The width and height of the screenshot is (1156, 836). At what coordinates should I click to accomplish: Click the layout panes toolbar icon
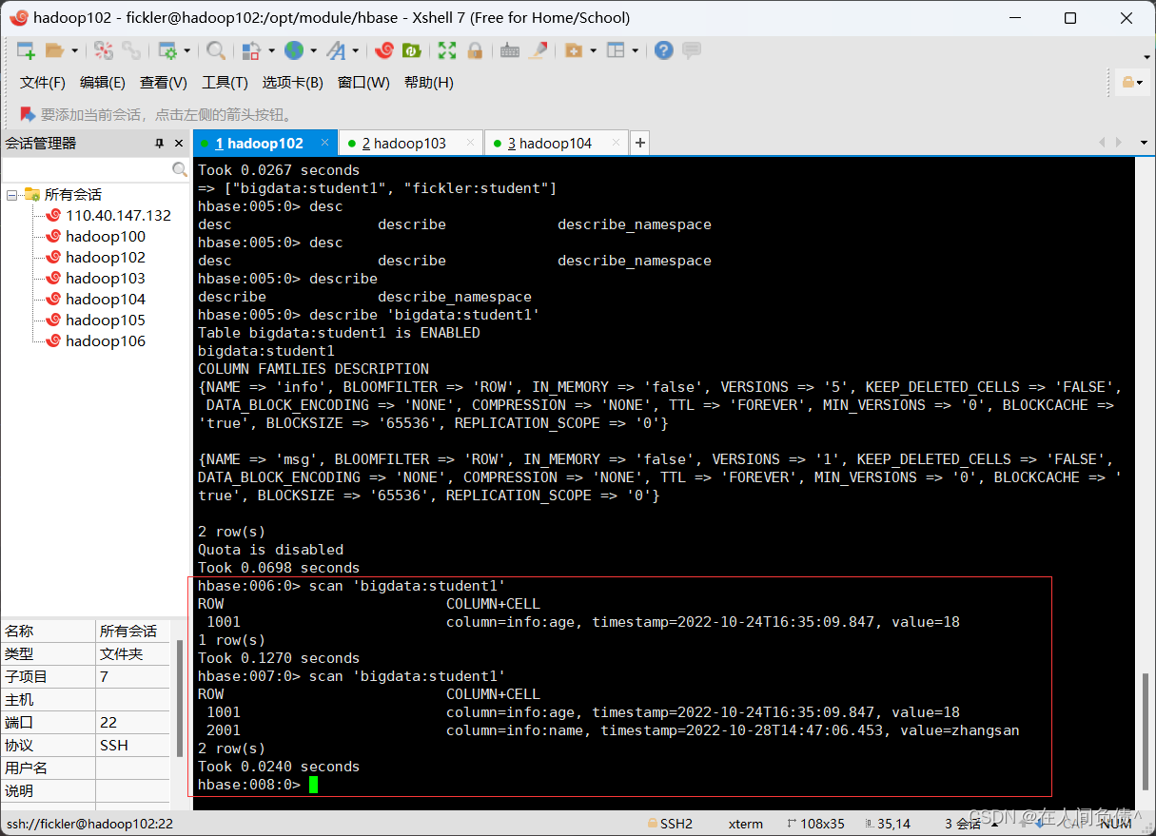616,50
